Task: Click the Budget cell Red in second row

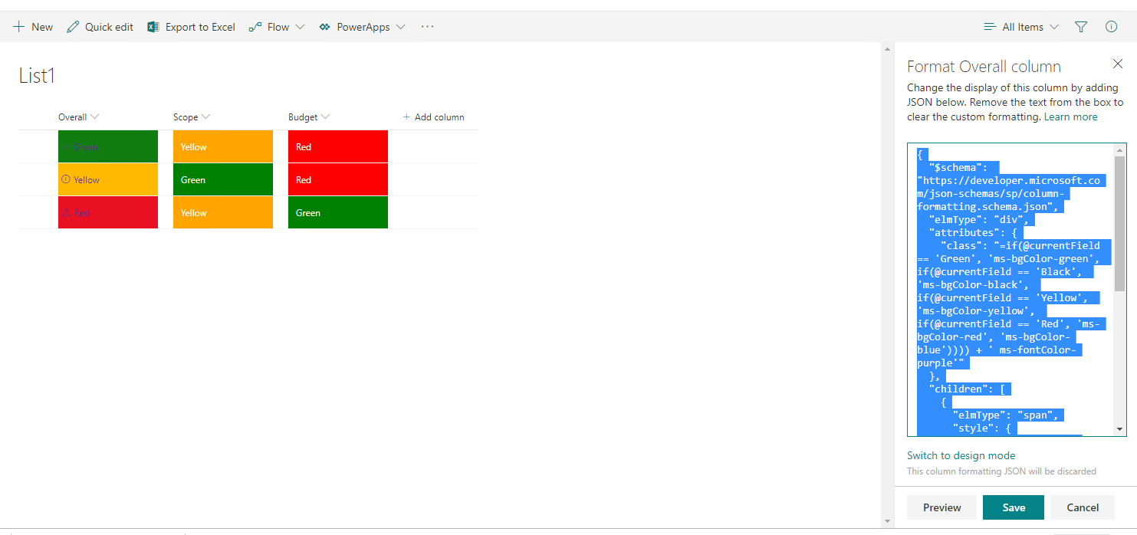Action: [338, 179]
